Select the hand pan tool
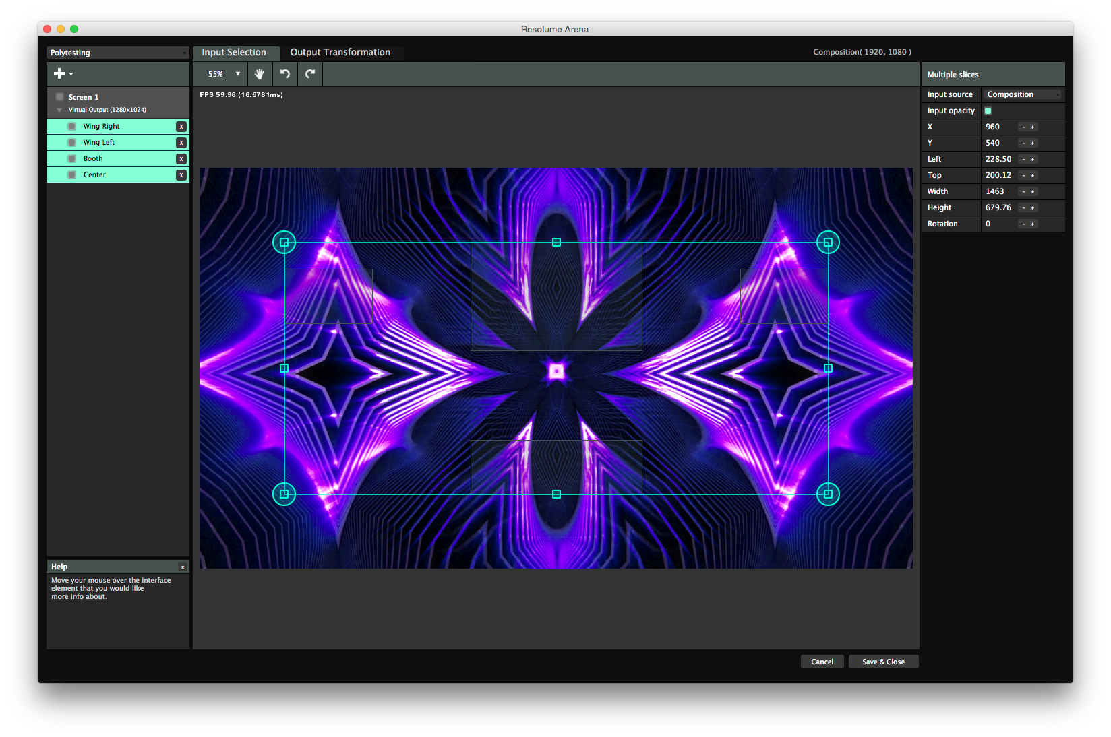 [x=260, y=74]
